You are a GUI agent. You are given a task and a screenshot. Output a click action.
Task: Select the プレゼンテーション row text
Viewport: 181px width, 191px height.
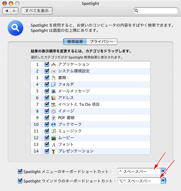click(x=76, y=151)
